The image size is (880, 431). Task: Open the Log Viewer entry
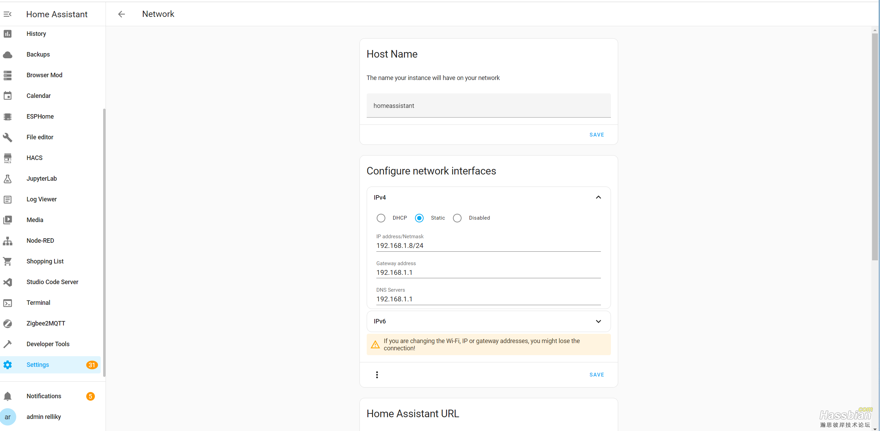click(x=50, y=199)
